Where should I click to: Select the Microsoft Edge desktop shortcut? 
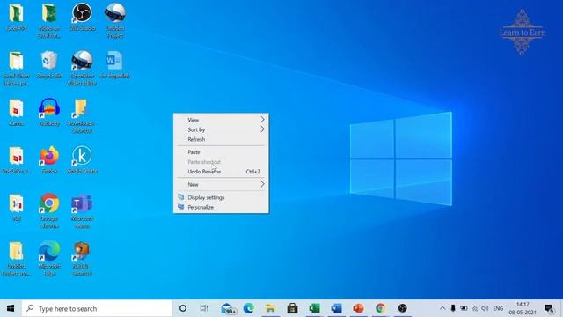point(49,258)
